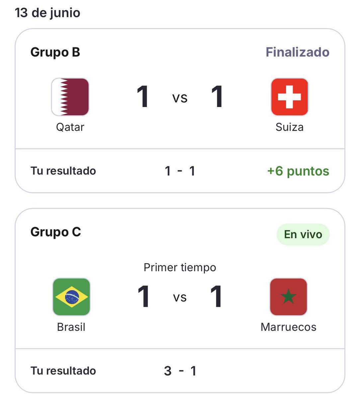The height and width of the screenshot is (399, 360).
Task: Click Suiza's score of 1
Action: pyautogui.click(x=217, y=97)
